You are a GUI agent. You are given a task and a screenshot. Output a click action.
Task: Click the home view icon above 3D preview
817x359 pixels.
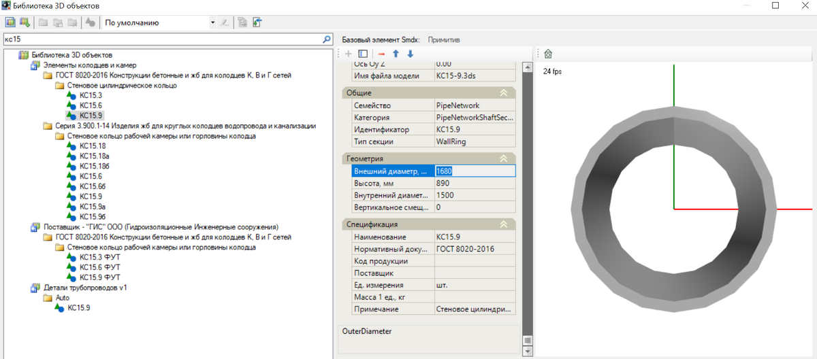click(548, 54)
